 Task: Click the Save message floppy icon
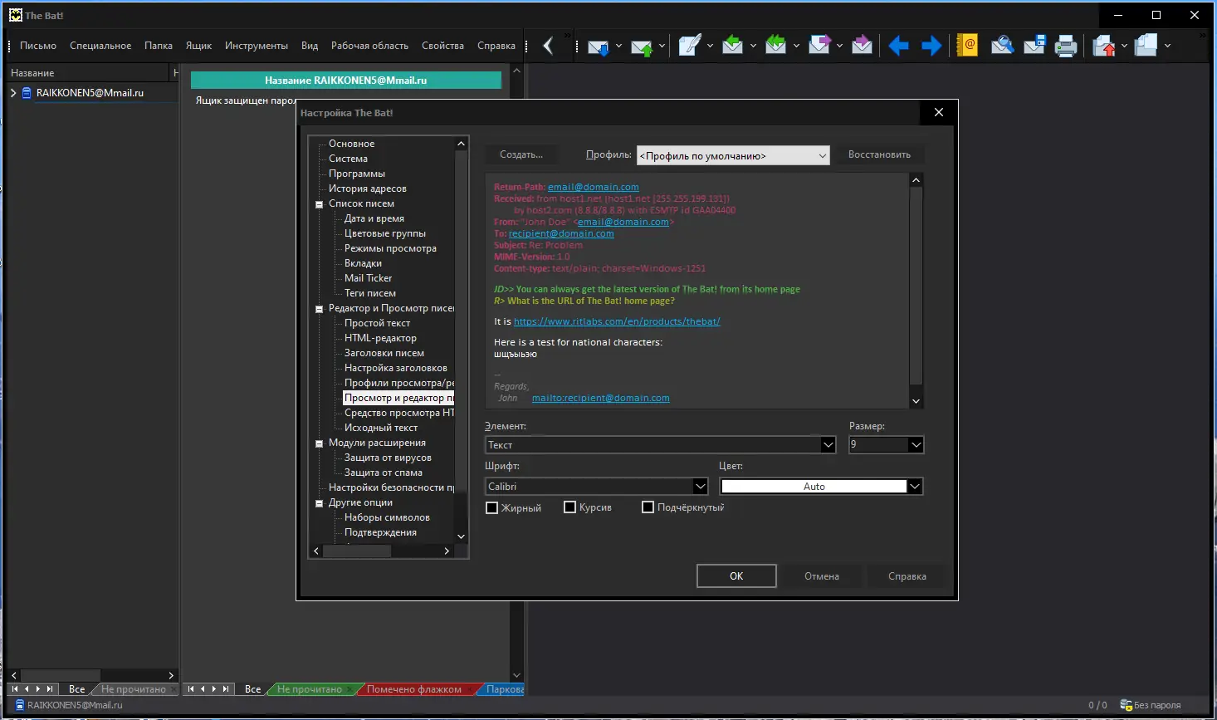pos(1034,46)
